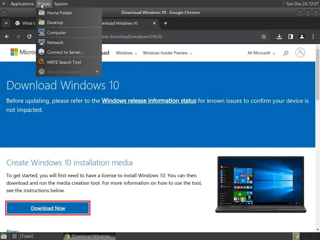
Task: Click Download Windows taskbar button
Action: 90,236
